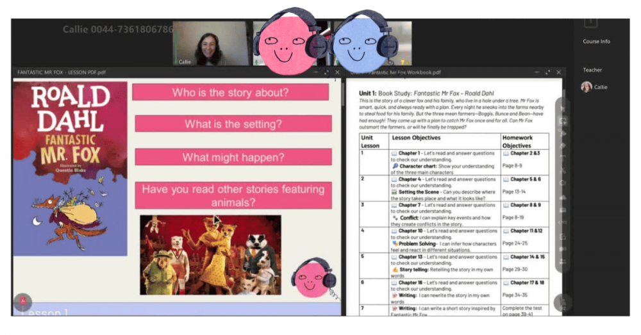
Task: Pick the eraser tool in the toolbar
Action: pos(563,145)
